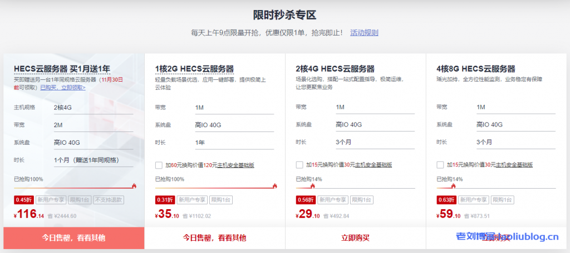Click the 省 ¥1102.02 savings text
This screenshot has width=570, height=253.
[x=196, y=216]
